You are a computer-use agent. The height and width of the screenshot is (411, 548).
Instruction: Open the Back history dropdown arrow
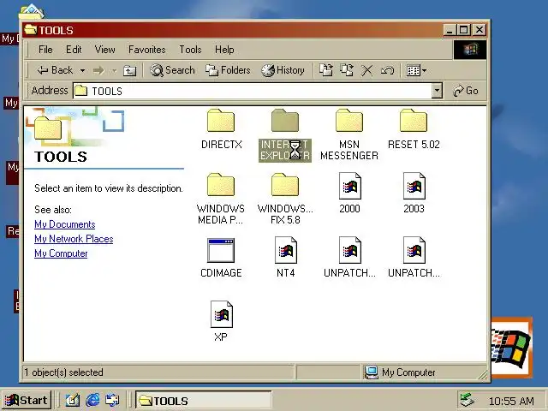[82, 70]
